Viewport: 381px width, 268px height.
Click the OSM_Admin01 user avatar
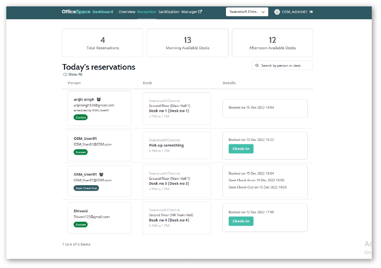277,11
